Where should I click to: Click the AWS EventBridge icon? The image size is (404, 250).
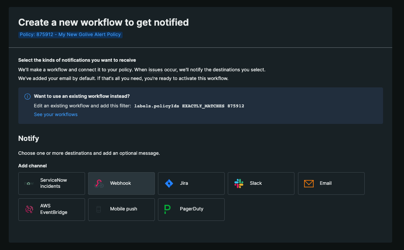(x=29, y=209)
